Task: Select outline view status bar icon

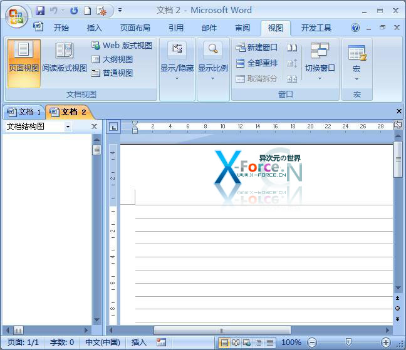Action: (258, 342)
